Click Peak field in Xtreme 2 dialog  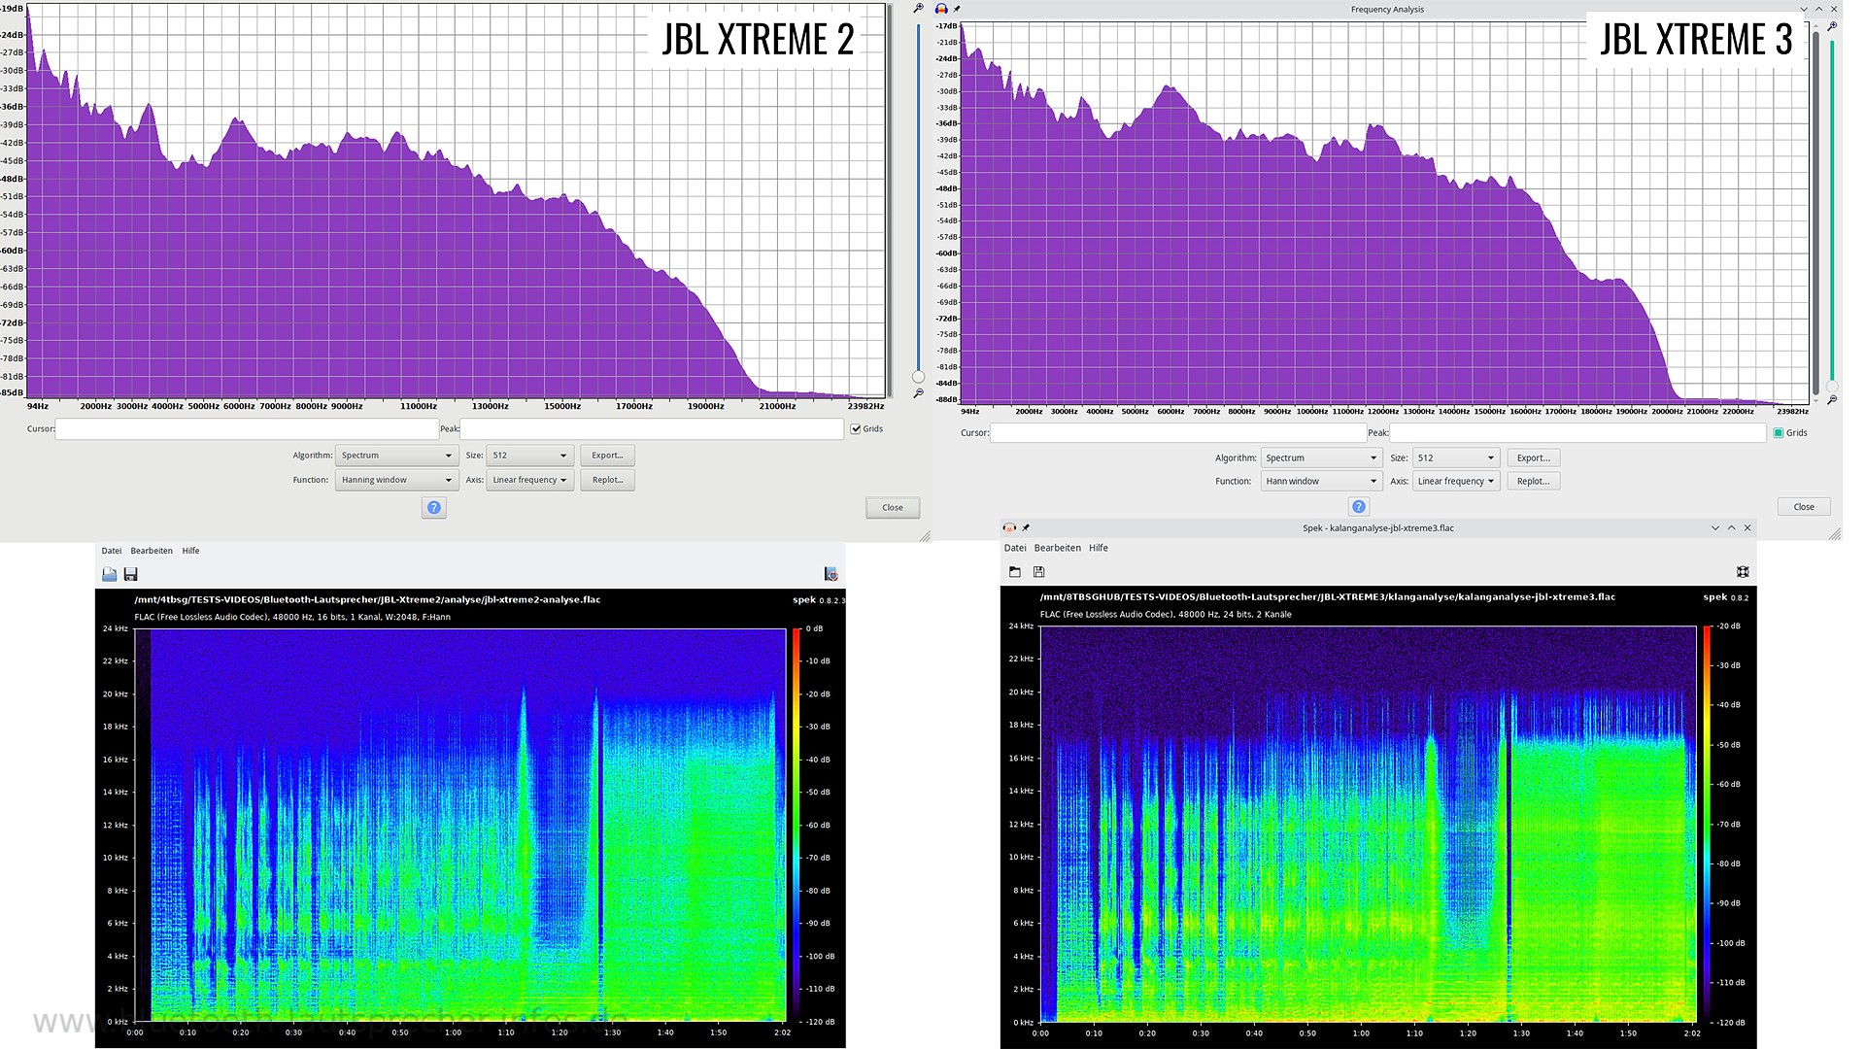[652, 428]
